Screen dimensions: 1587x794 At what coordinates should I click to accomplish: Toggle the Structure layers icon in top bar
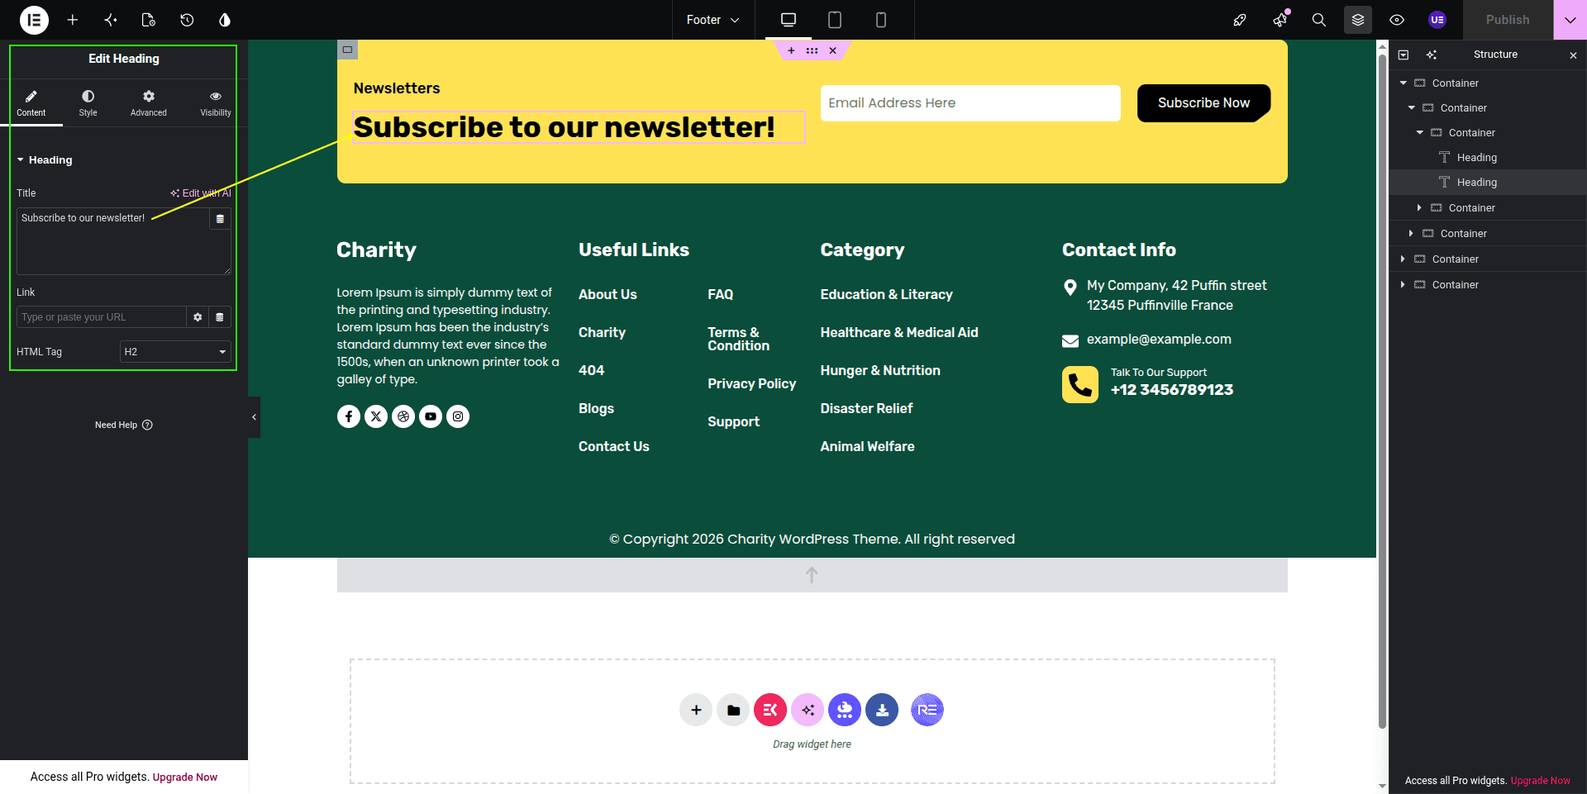click(x=1358, y=20)
